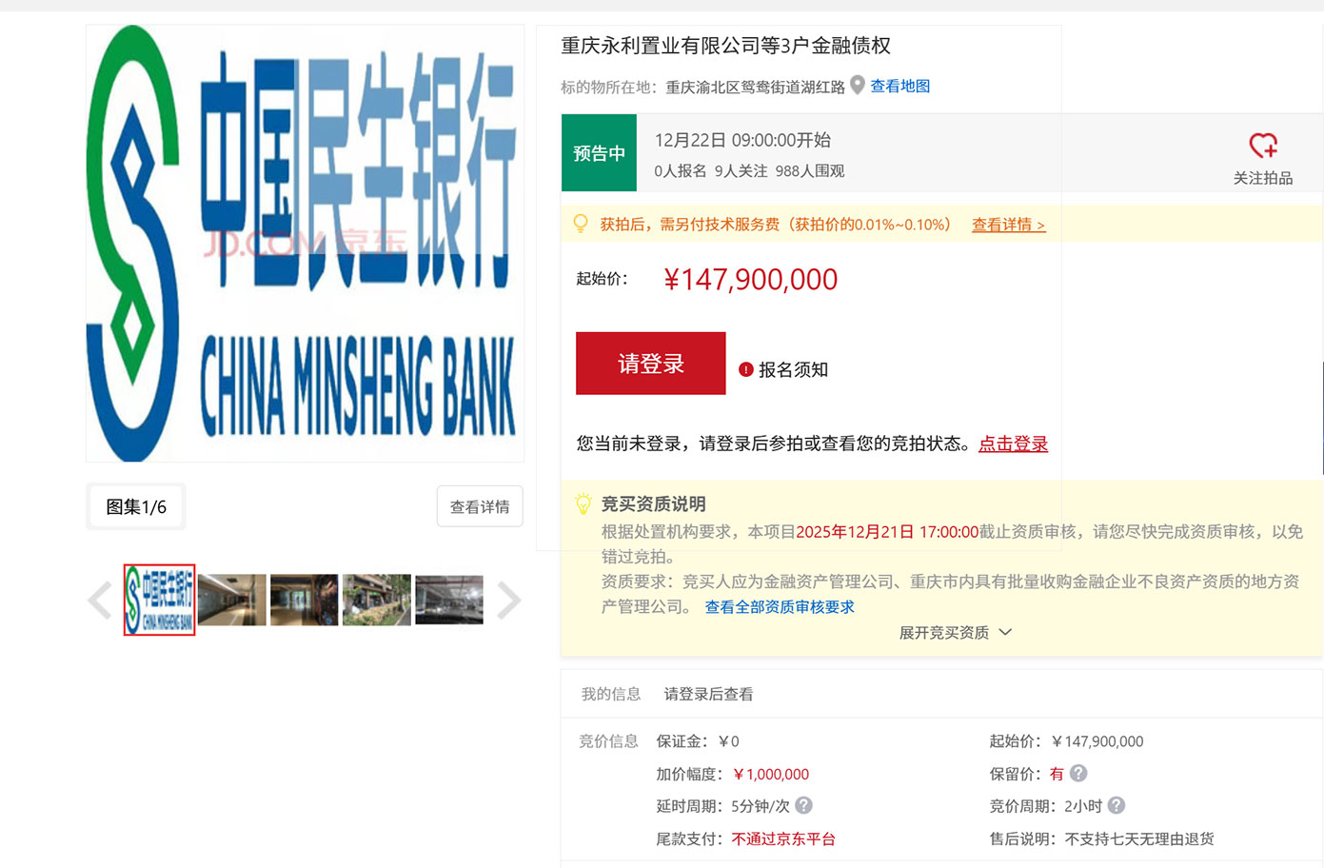This screenshot has width=1324, height=868.
Task: Open the 报名须知 registration notice
Action: [x=793, y=369]
